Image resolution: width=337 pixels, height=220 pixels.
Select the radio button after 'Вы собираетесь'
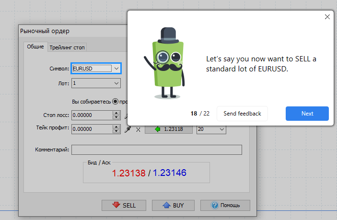point(116,102)
